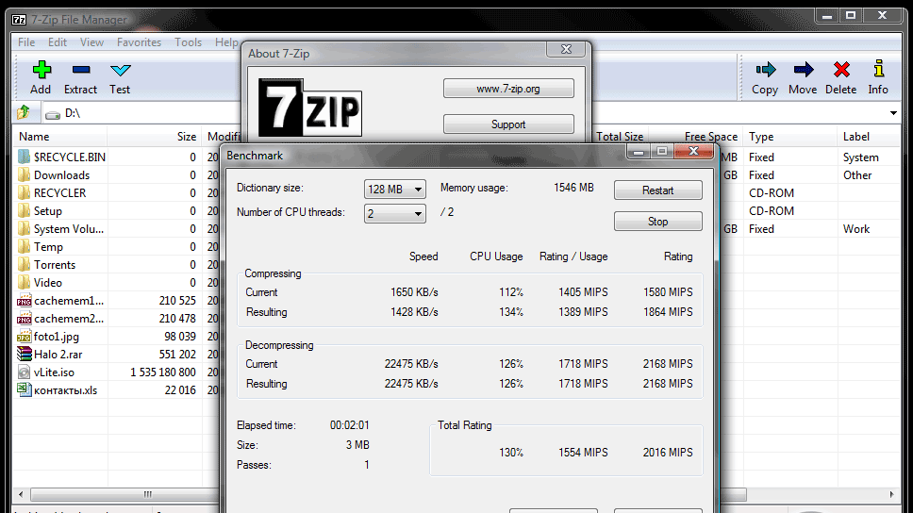Image resolution: width=913 pixels, height=513 pixels.
Task: Click the Support button in About dialog
Action: click(x=508, y=124)
